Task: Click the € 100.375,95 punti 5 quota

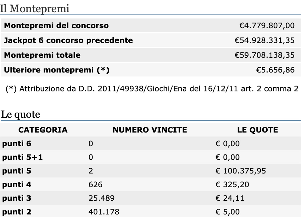Action: click(x=241, y=171)
